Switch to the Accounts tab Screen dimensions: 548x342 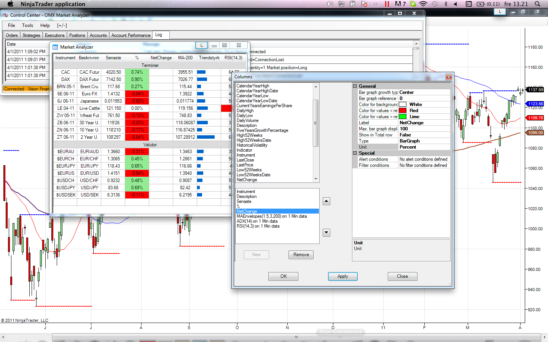pos(98,35)
